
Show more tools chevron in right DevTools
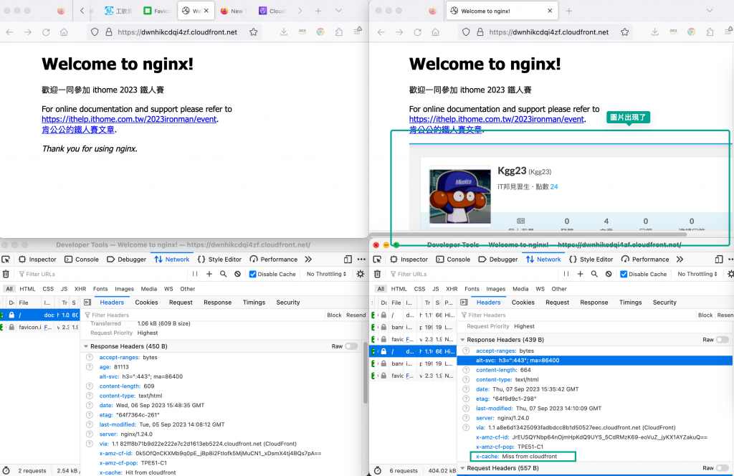pyautogui.click(x=680, y=260)
